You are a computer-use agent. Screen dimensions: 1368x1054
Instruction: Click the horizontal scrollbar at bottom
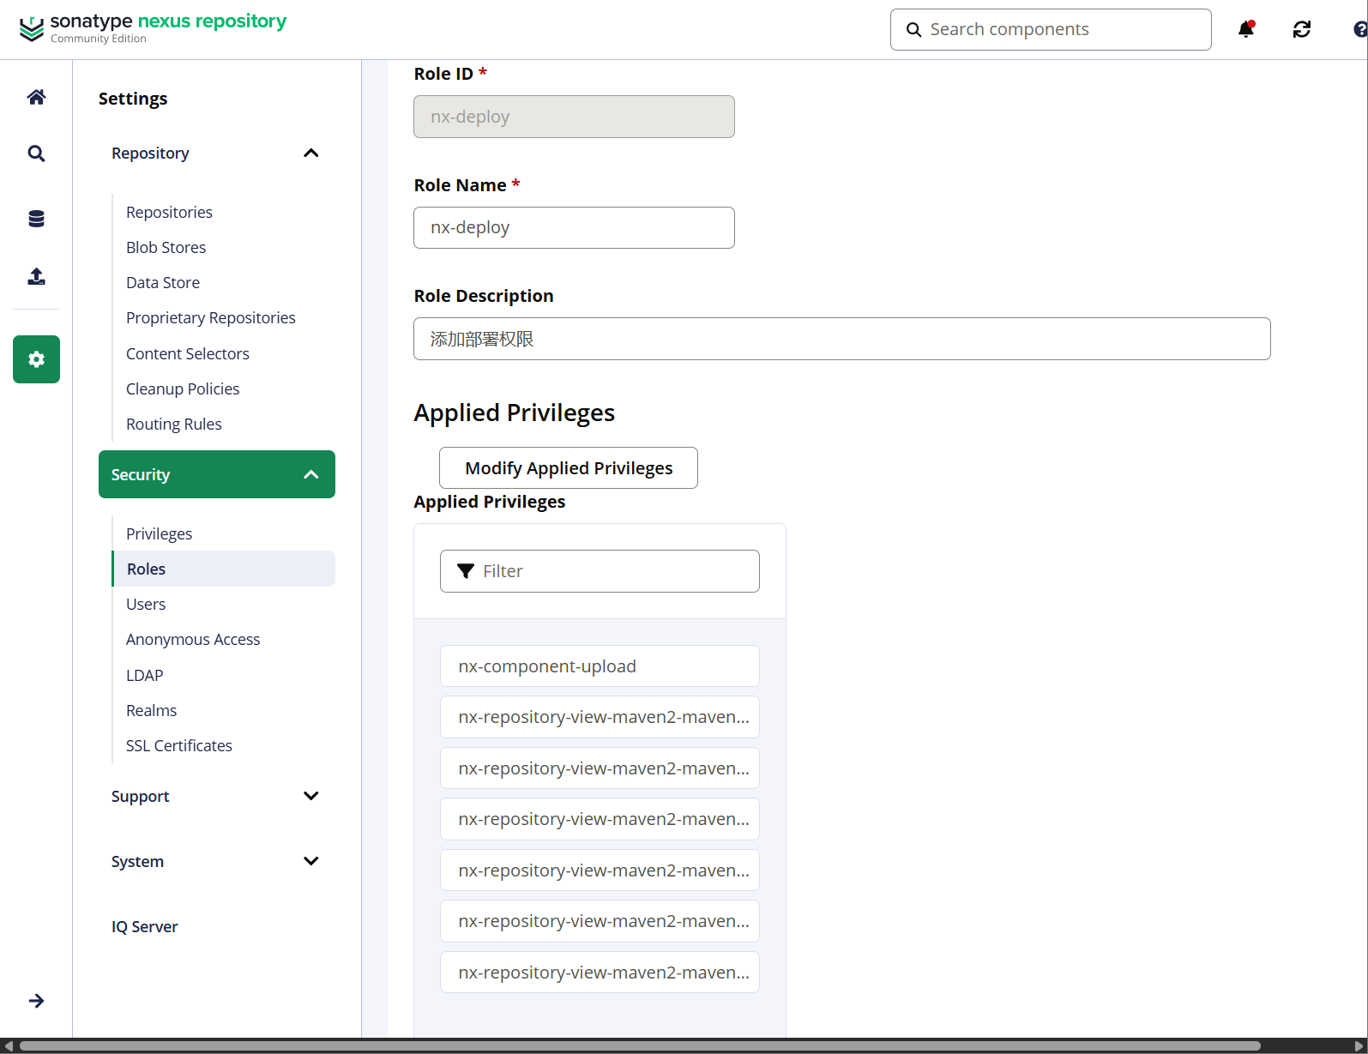pyautogui.click(x=639, y=1045)
